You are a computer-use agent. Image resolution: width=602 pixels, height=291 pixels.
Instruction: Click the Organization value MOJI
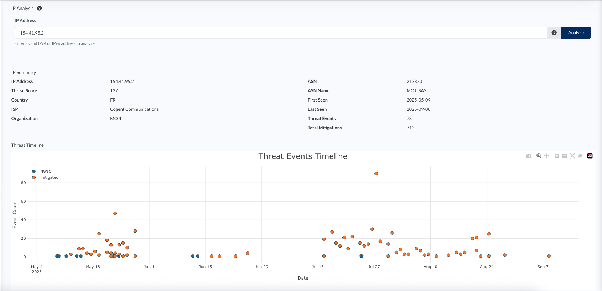[116, 119]
